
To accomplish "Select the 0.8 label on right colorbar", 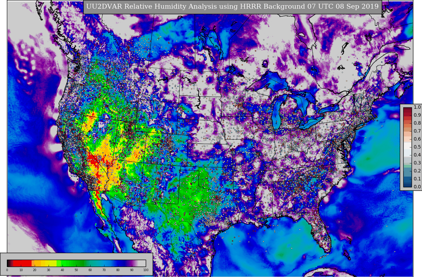I will pyautogui.click(x=417, y=123).
